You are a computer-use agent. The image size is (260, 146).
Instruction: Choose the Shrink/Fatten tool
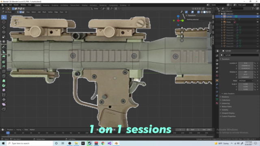4,99
